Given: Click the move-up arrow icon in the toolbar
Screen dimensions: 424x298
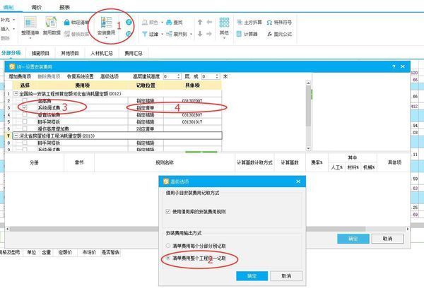Looking at the screenshot, I should click(200, 22).
